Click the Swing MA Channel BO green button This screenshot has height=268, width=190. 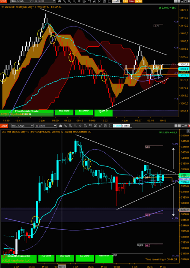coord(19,259)
